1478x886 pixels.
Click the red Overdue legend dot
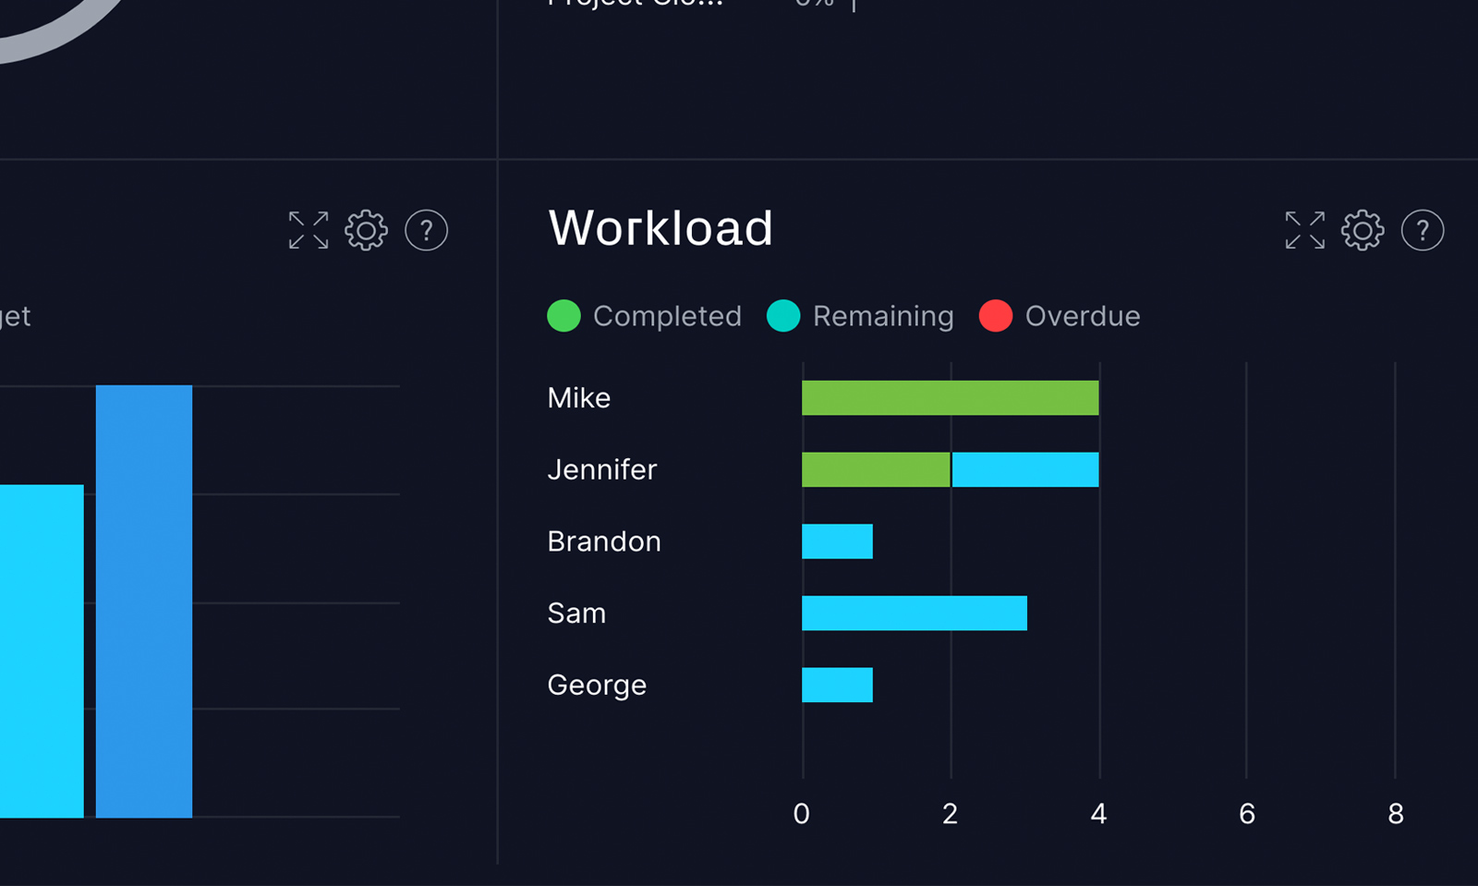(x=996, y=316)
